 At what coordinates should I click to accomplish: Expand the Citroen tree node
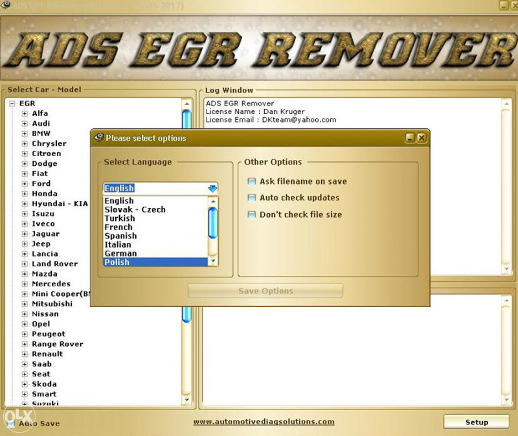point(25,154)
